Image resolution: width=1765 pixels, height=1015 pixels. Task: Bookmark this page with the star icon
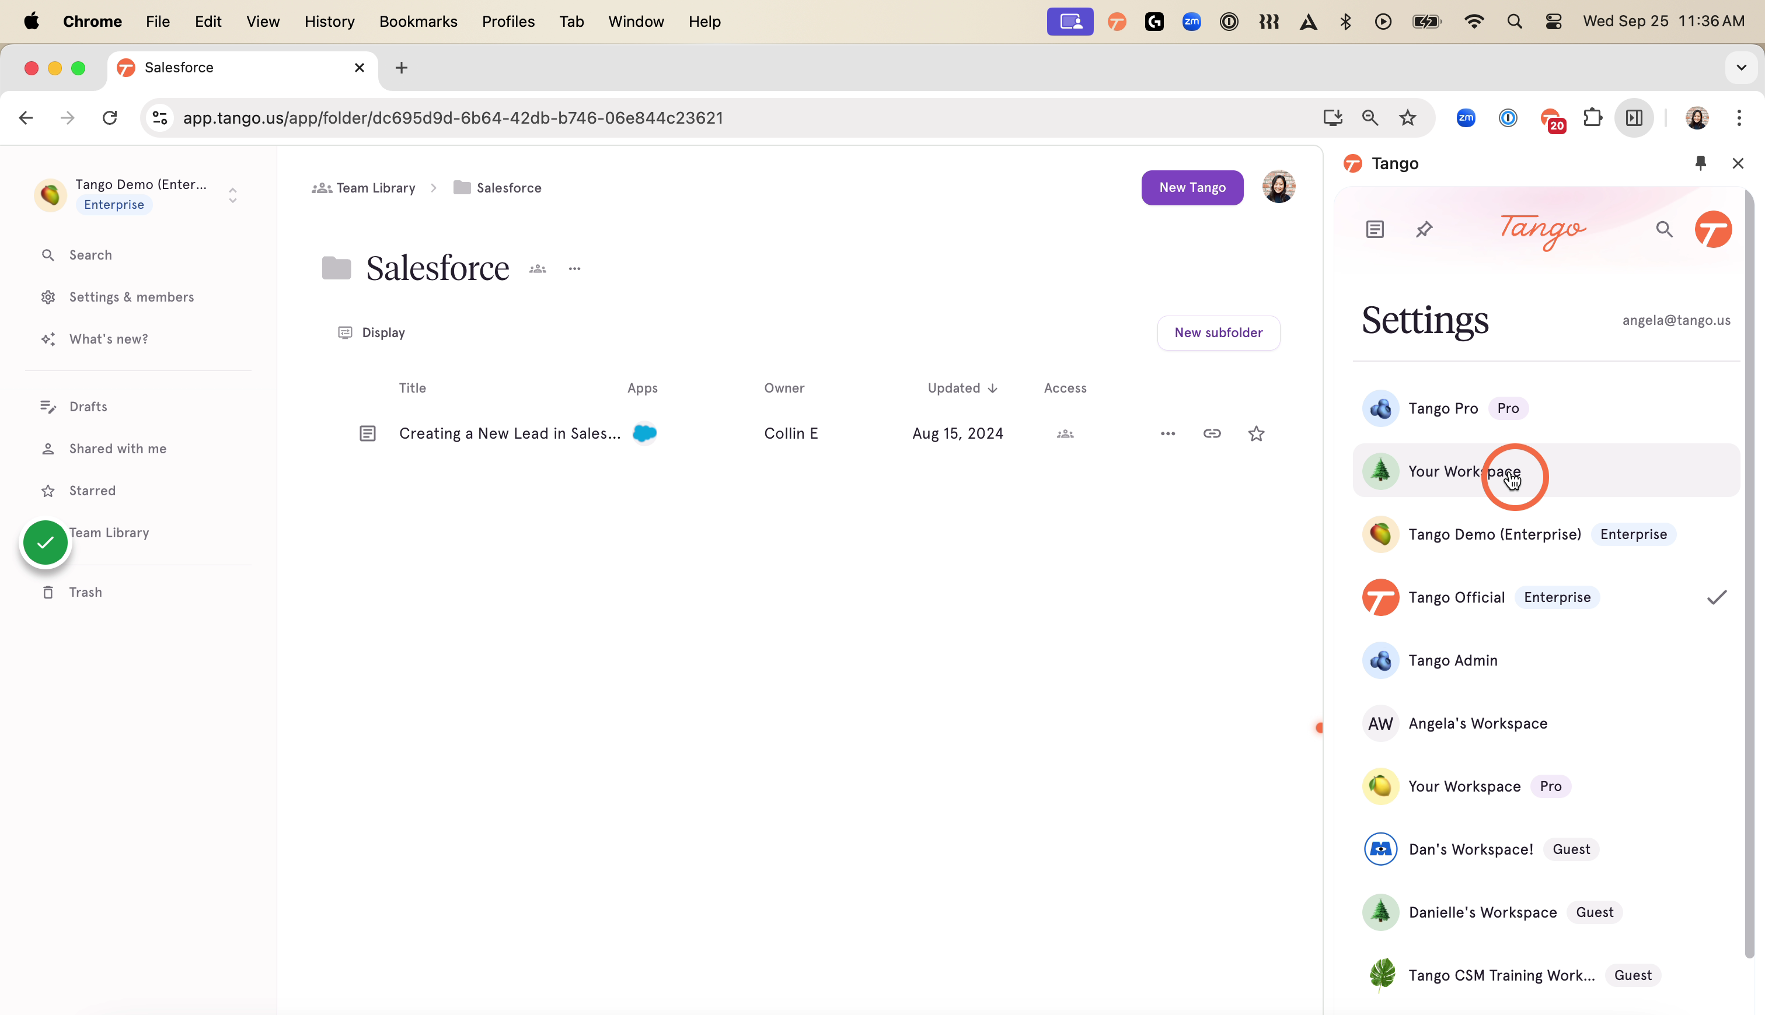(1408, 118)
